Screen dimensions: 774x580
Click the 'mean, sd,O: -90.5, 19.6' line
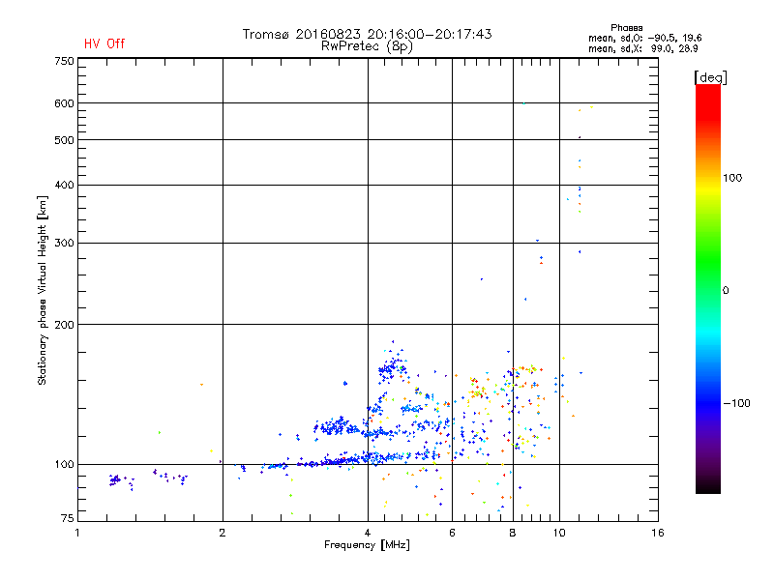(644, 38)
